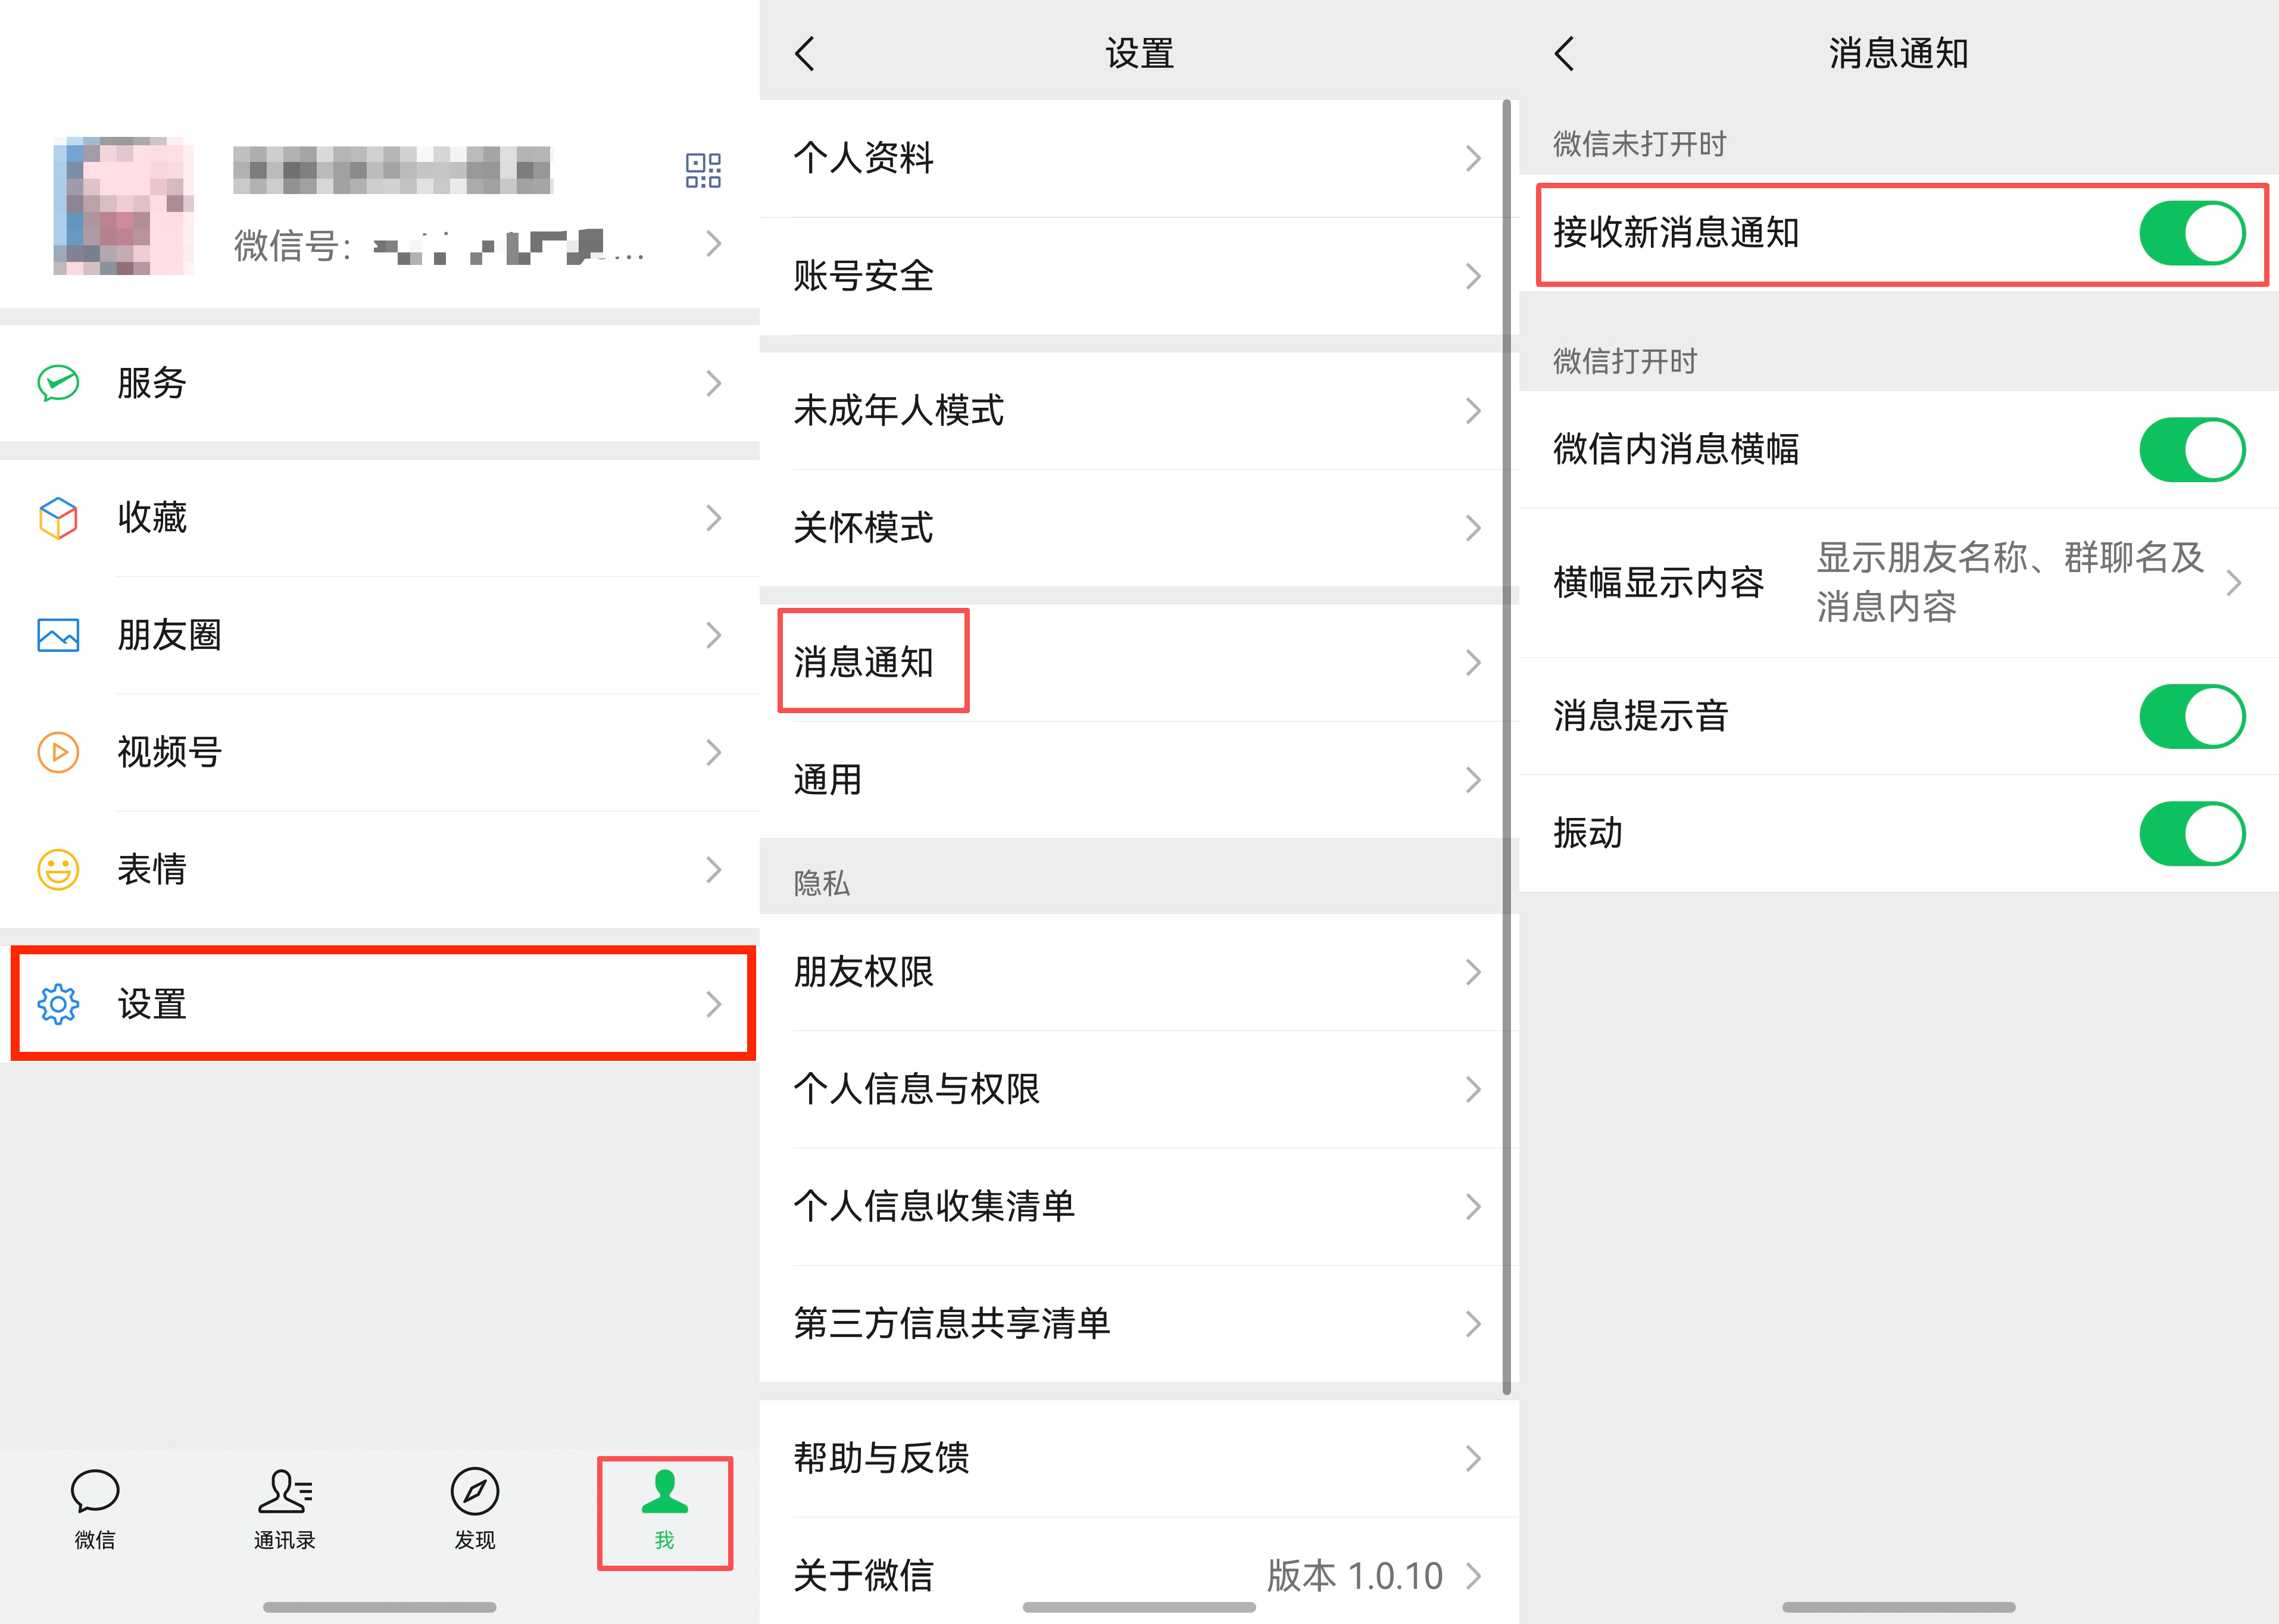This screenshot has height=1624, width=2279.
Task: Disable 接收新消息通知 toggle
Action: point(2191,233)
